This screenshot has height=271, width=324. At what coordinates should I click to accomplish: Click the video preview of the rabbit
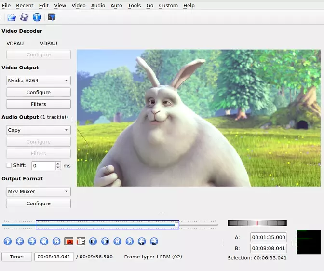tap(199, 118)
